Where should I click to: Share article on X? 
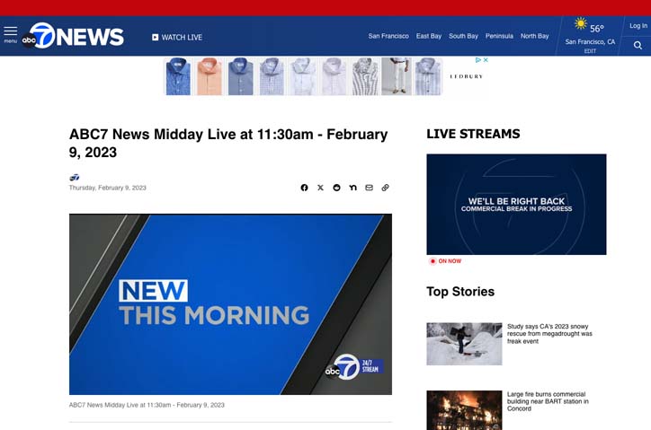coord(320,188)
